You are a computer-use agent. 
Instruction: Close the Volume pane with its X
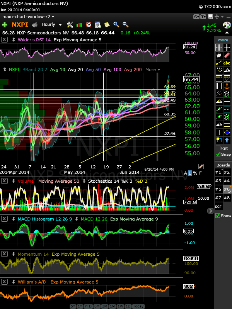pyautogui.click(x=5, y=181)
